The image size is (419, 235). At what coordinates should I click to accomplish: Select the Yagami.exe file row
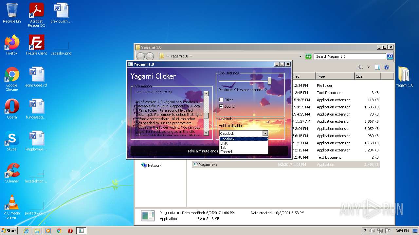tap(286, 164)
